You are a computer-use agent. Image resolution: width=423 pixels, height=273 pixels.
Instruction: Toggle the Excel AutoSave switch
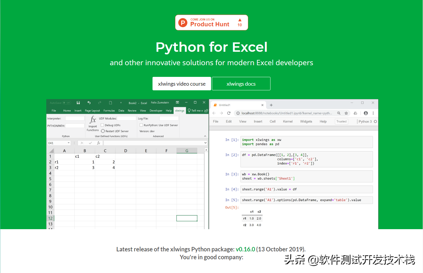pos(67,103)
